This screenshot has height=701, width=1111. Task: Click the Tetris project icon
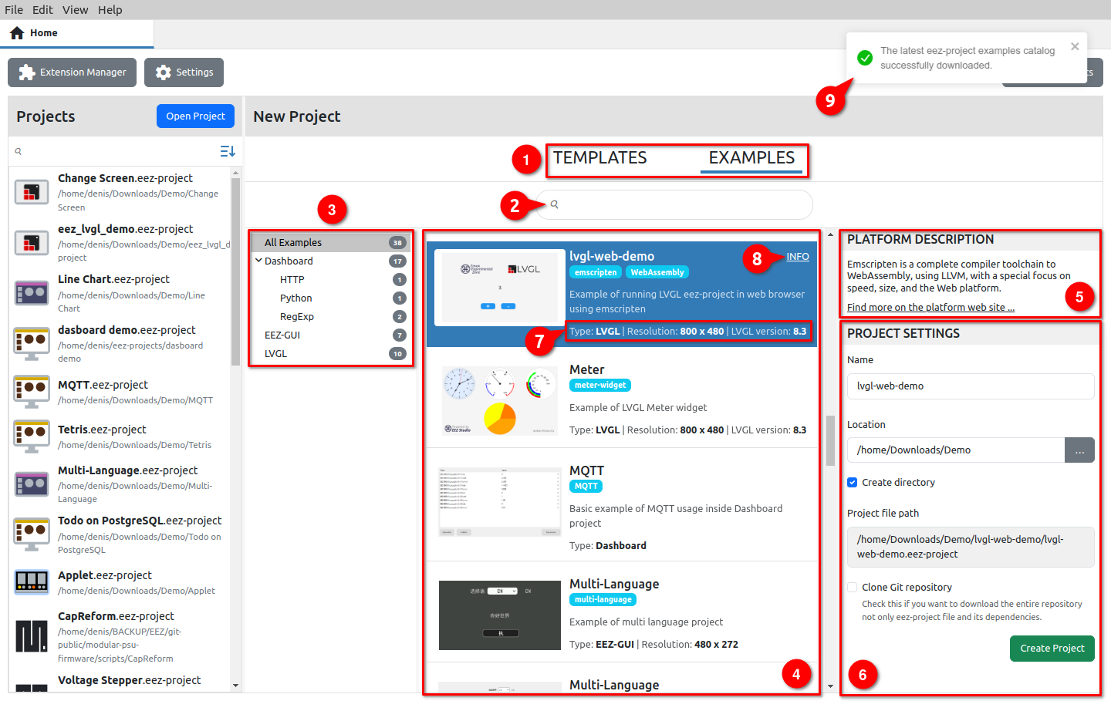32,436
